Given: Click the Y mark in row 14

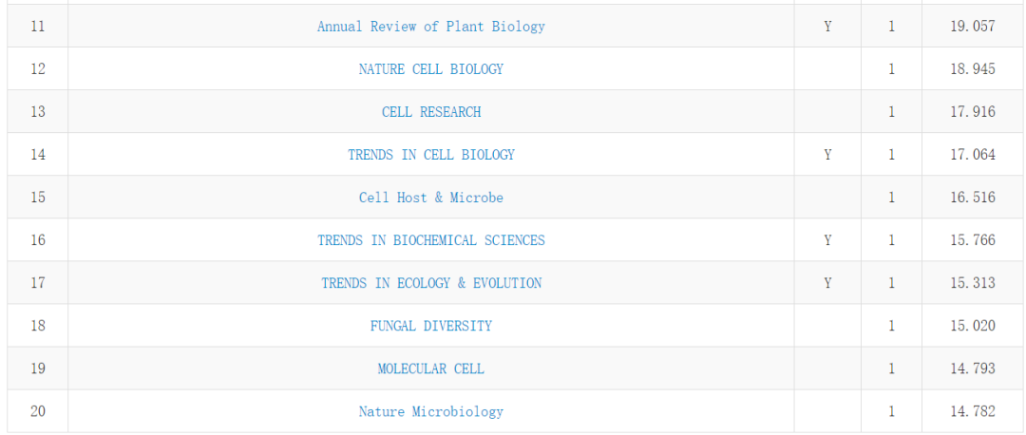Looking at the screenshot, I should tap(827, 155).
